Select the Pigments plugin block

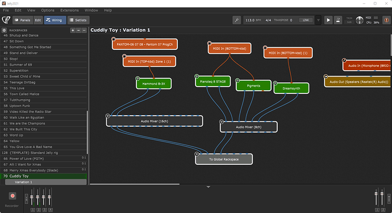pyautogui.click(x=253, y=86)
